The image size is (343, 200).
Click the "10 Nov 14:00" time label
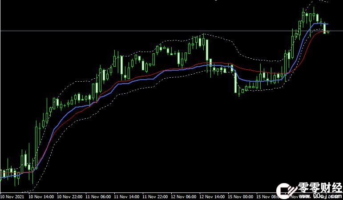41,197
